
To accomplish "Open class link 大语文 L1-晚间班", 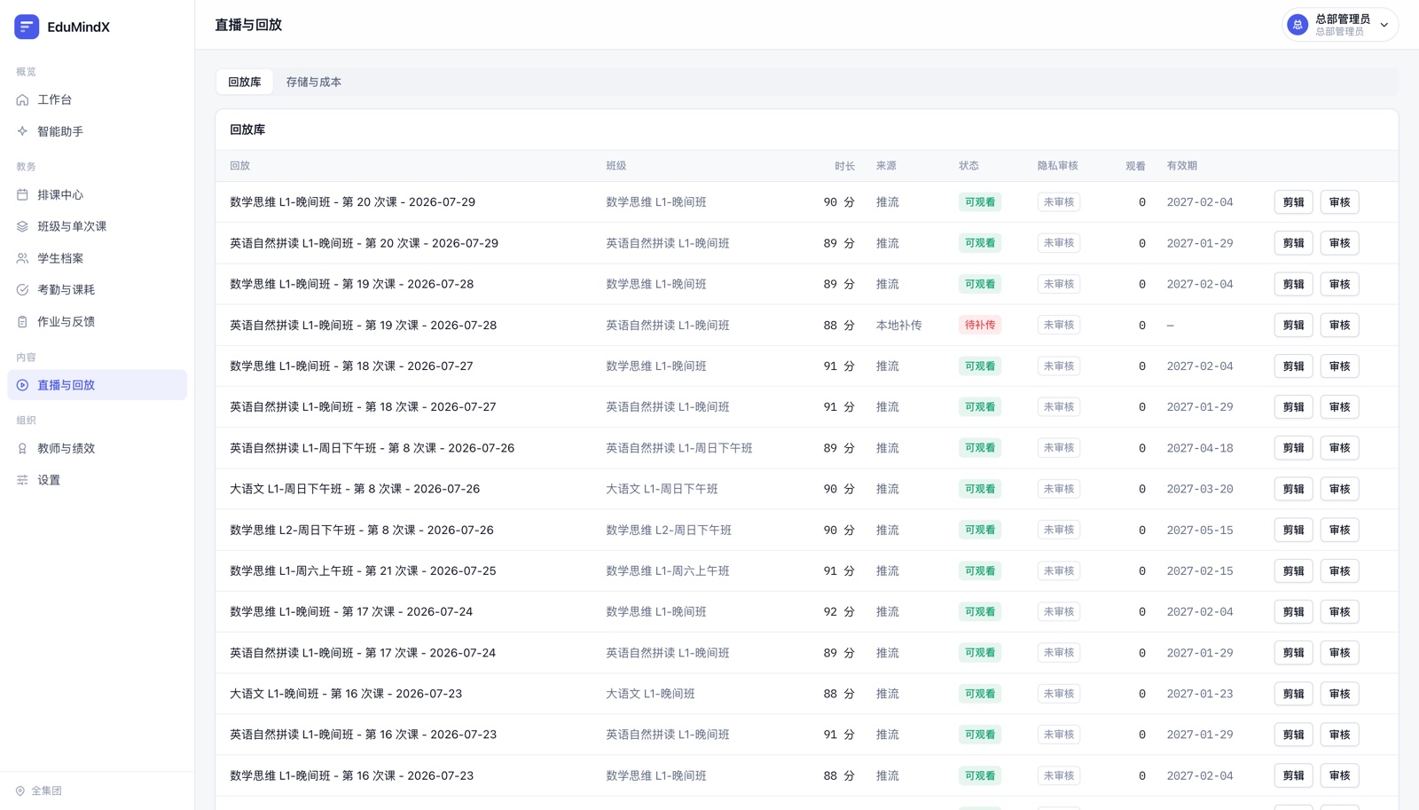I will tap(650, 694).
